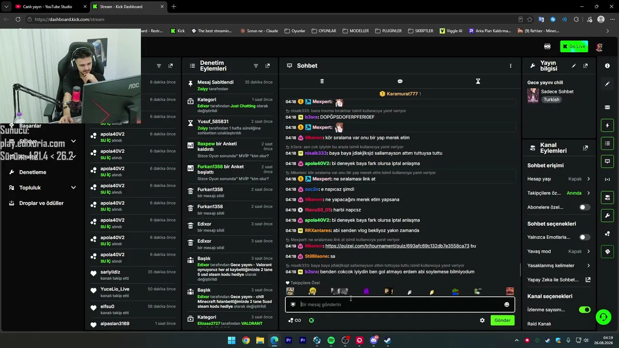Open the filter in Denetim Eylemleri header
This screenshot has width=619, height=348.
tap(256, 66)
